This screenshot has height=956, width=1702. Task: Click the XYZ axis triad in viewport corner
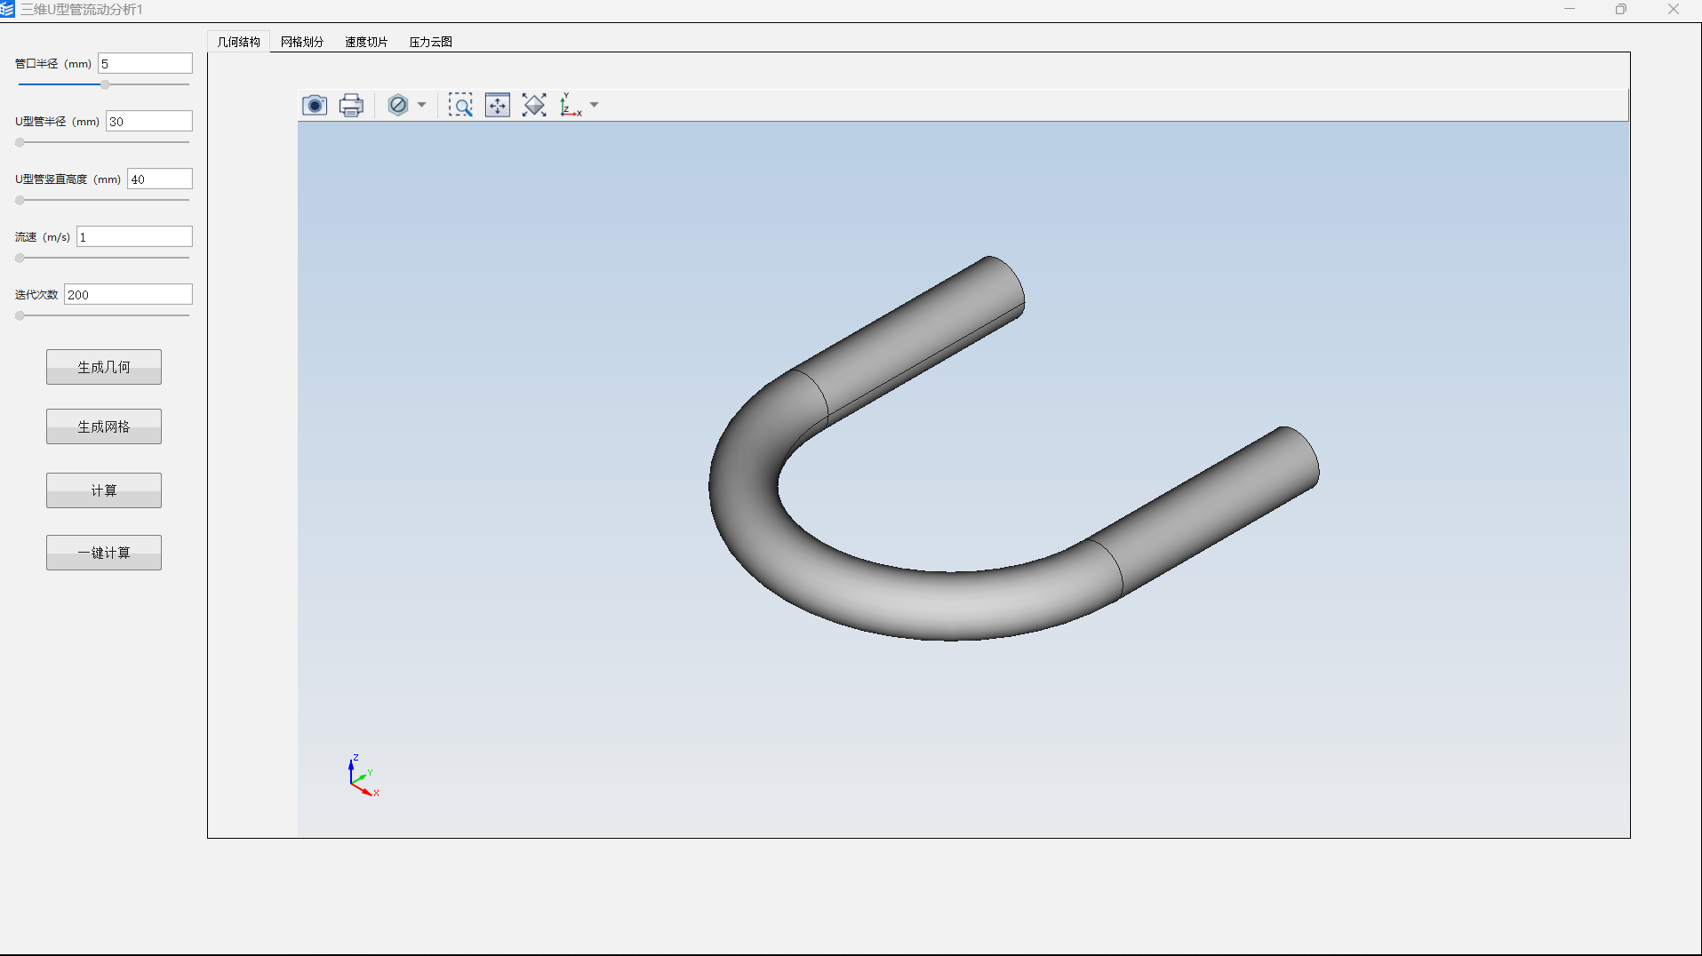click(x=363, y=776)
